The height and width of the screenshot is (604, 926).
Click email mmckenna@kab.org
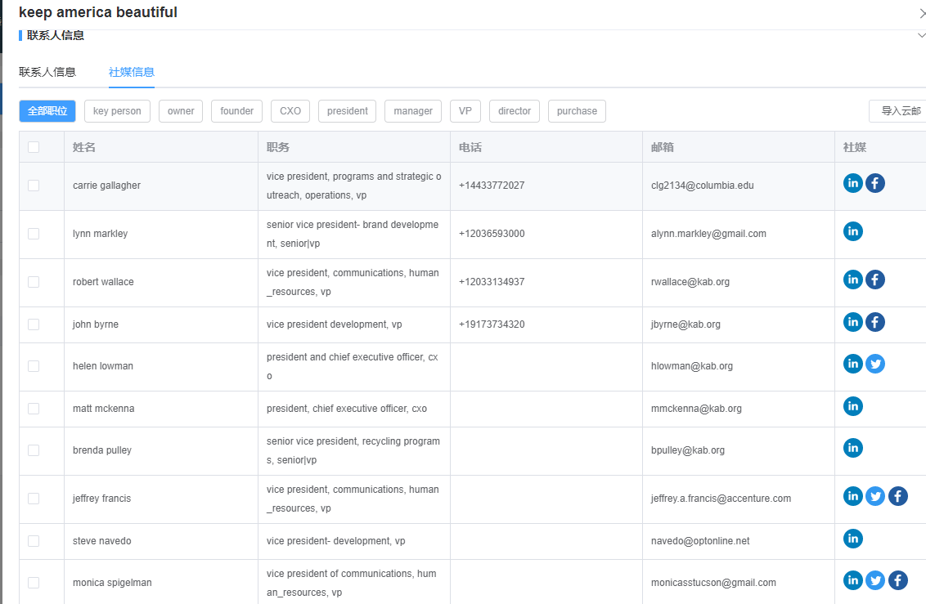696,409
